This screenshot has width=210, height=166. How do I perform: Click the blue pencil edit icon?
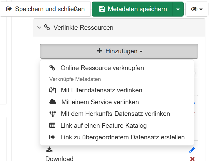tap(192, 150)
